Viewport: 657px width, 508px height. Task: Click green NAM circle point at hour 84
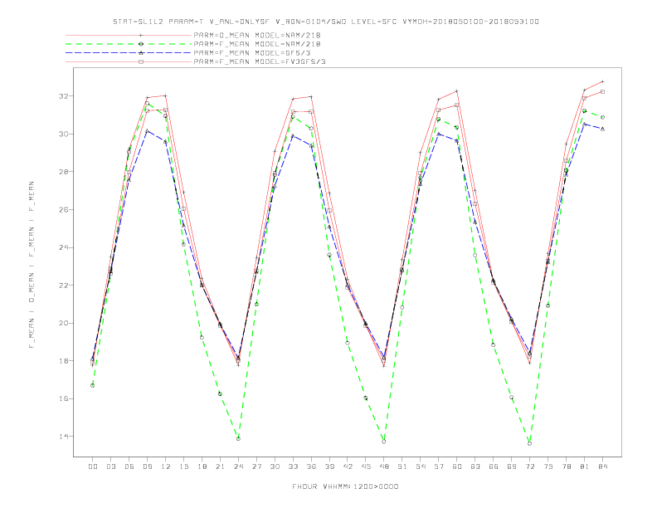pyautogui.click(x=602, y=117)
